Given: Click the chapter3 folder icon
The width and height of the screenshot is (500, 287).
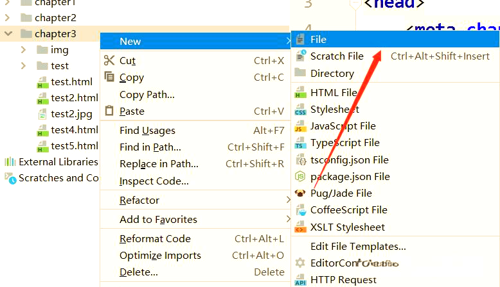Looking at the screenshot, I should tap(26, 33).
